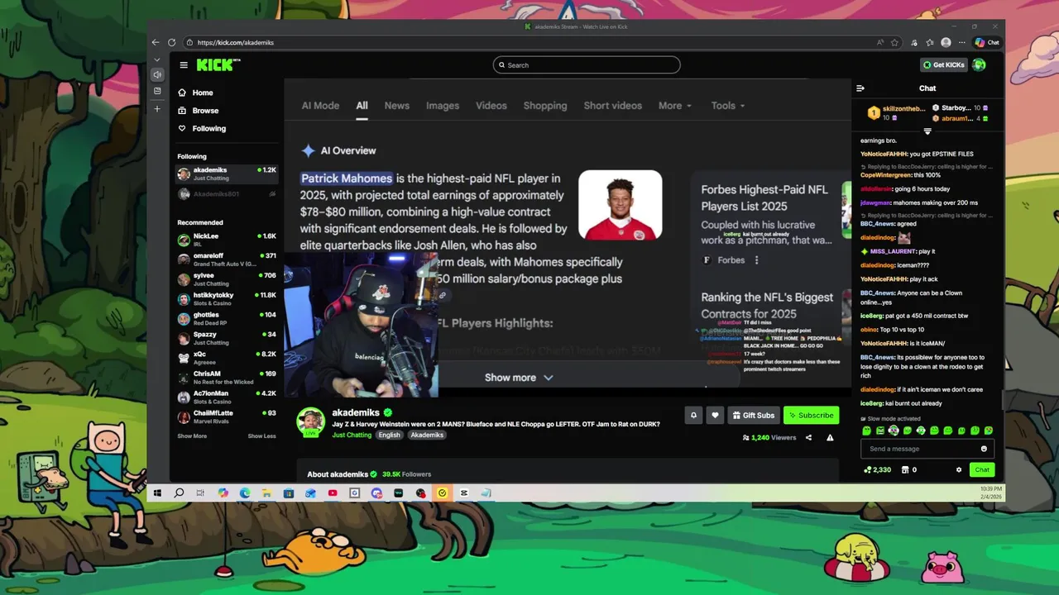Screen dimensions: 1059x595
Task: Open recommended channel ghotties
Action: (x=227, y=318)
